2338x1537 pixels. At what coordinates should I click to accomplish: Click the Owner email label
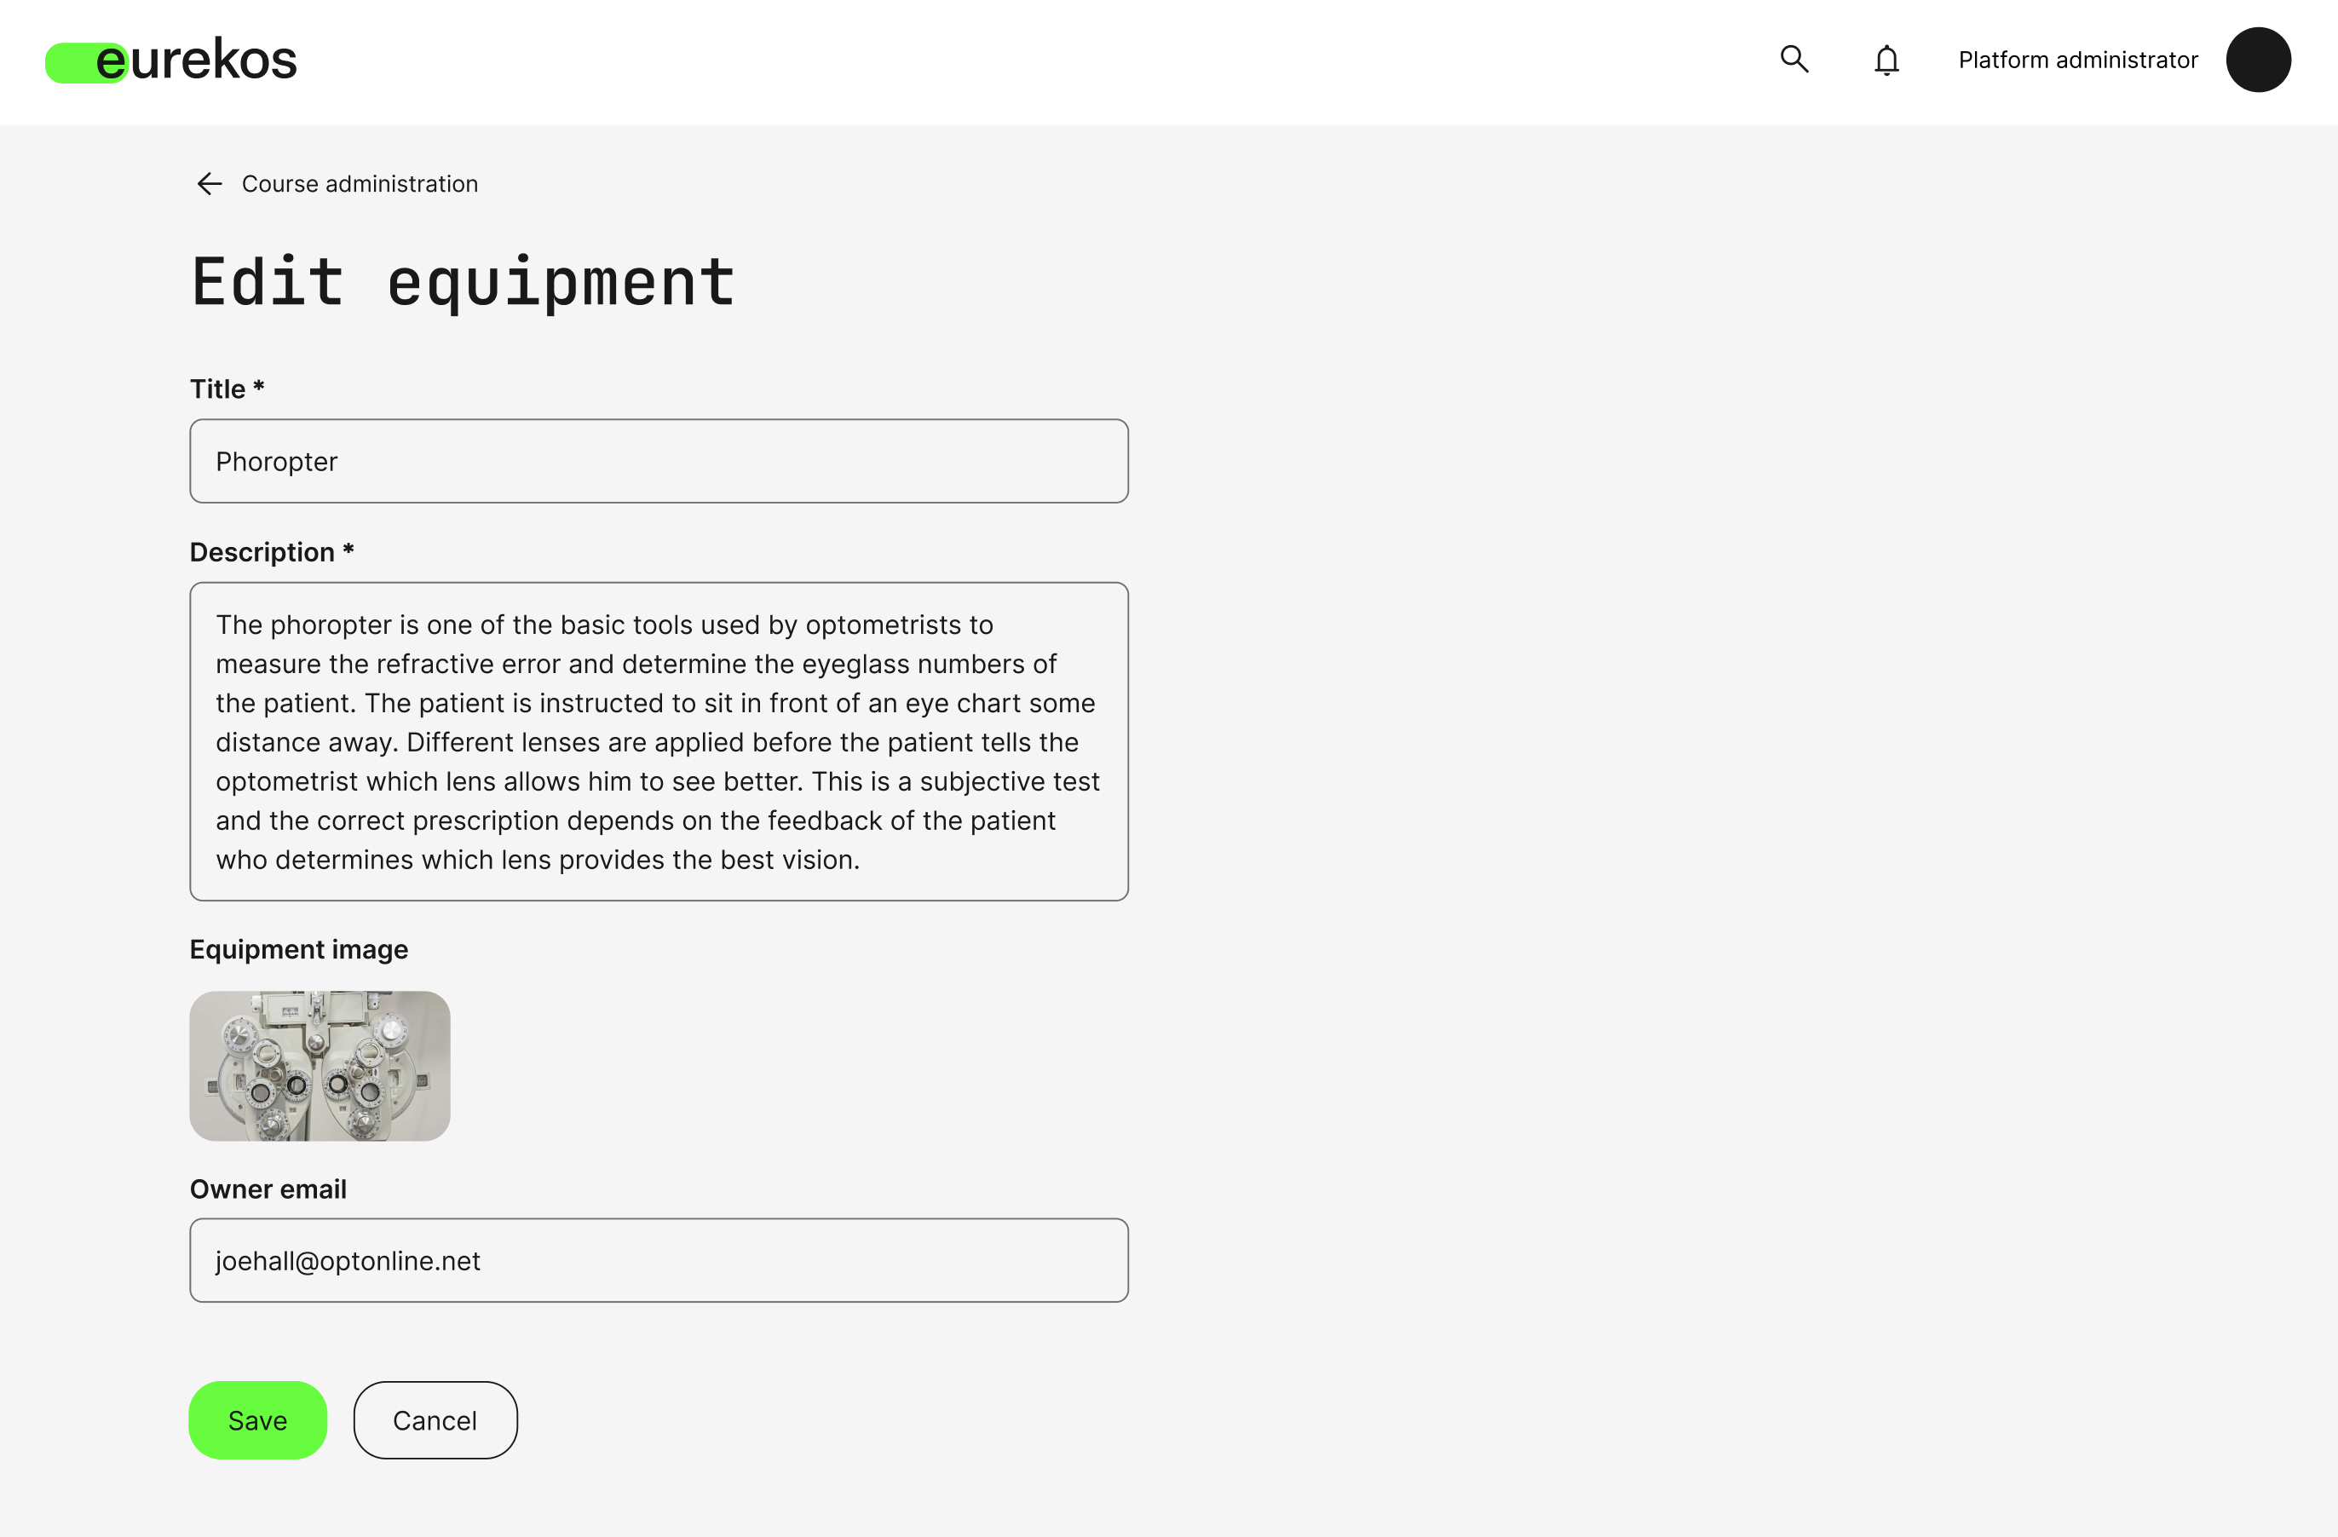[x=268, y=1189]
